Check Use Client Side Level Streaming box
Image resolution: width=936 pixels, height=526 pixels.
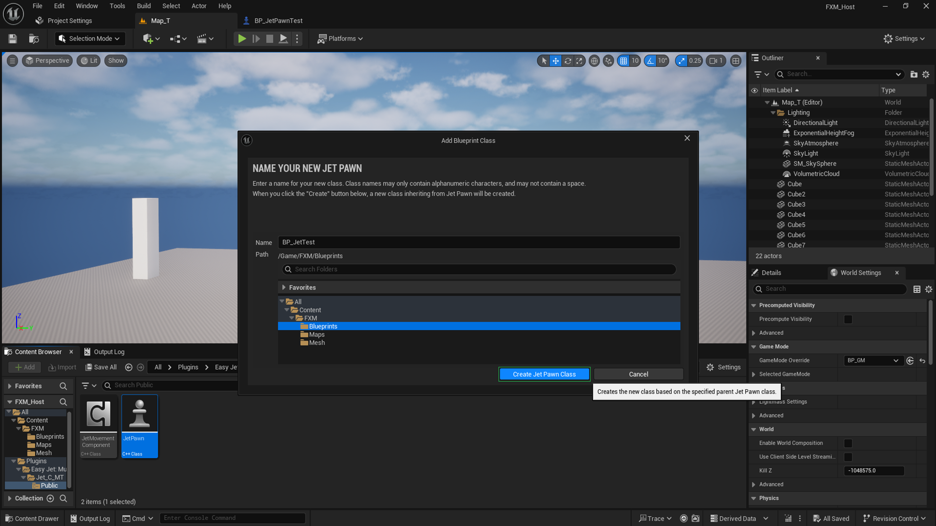tap(848, 457)
